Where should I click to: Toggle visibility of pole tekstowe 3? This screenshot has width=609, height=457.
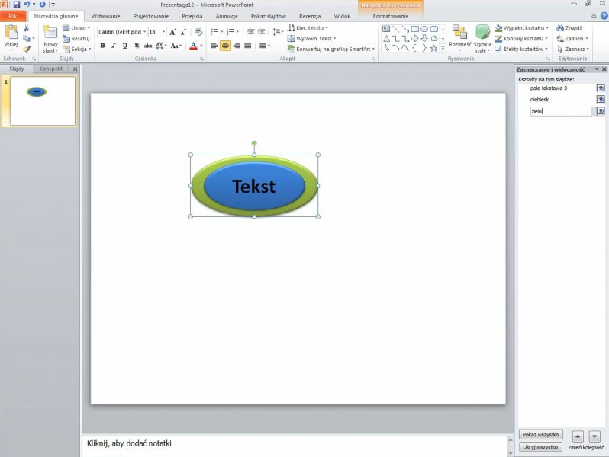tap(601, 88)
